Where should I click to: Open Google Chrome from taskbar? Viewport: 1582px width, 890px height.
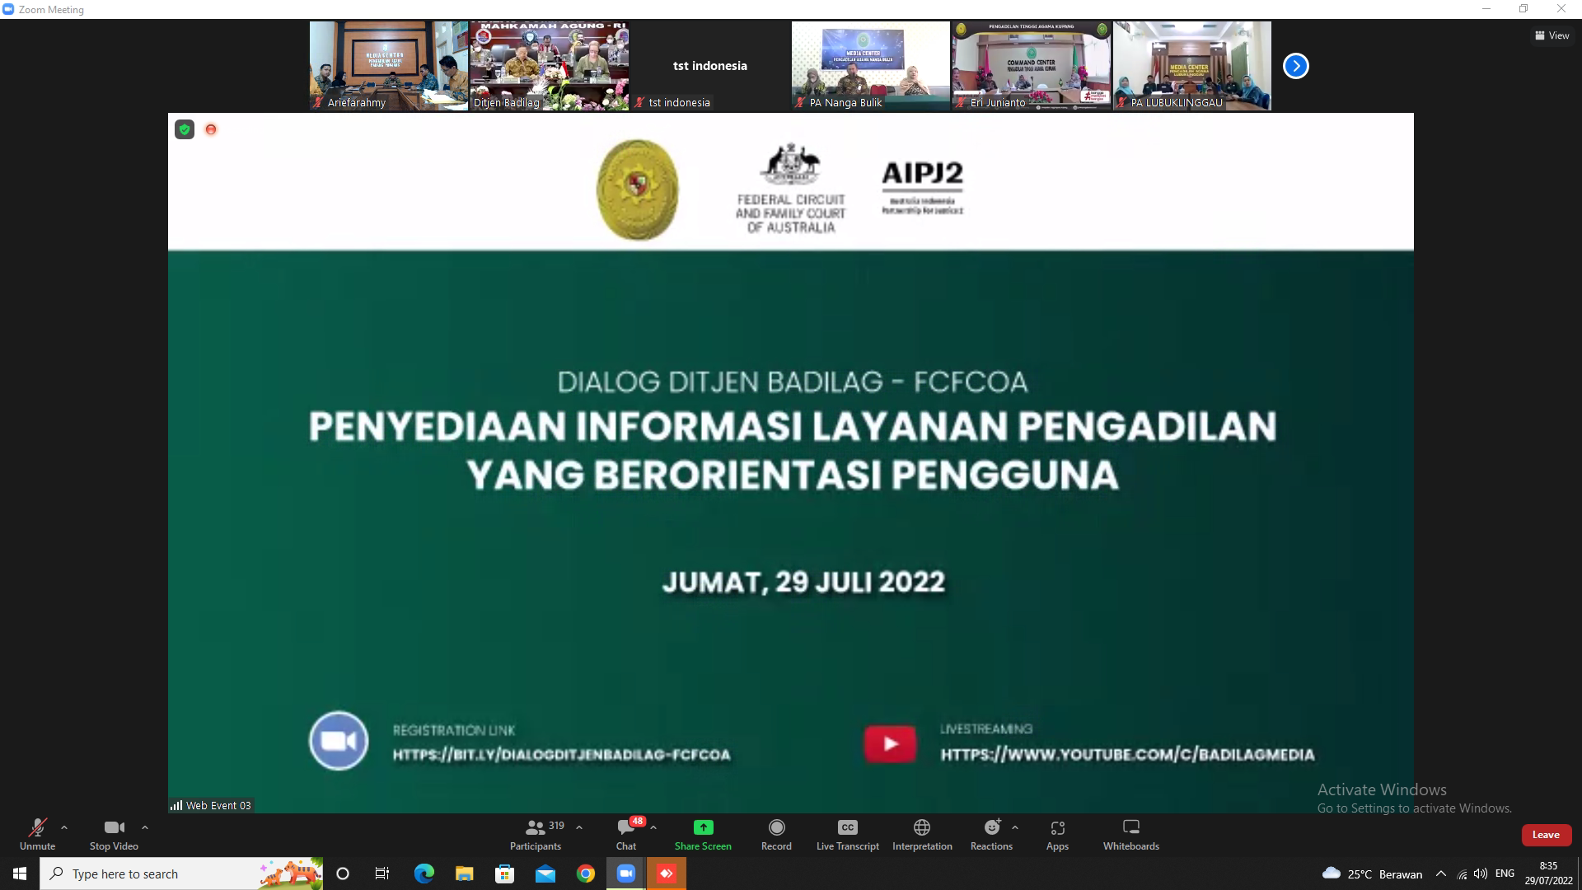585,874
